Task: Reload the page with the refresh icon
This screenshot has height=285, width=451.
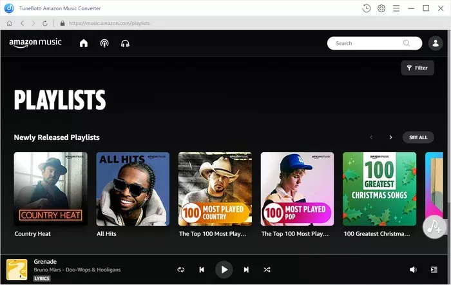Action: 45,23
